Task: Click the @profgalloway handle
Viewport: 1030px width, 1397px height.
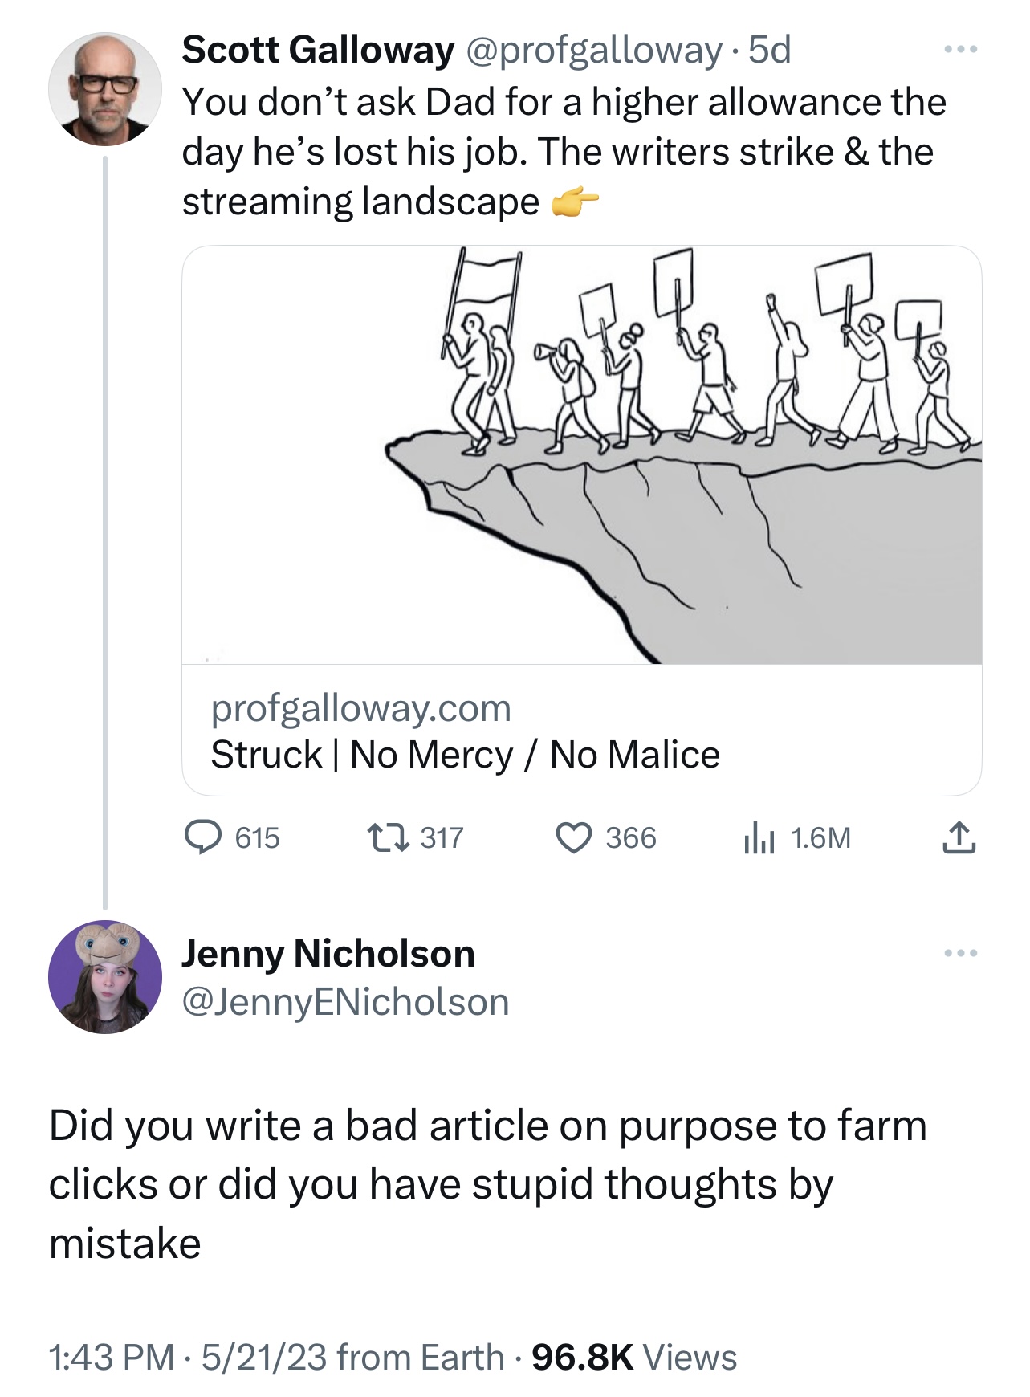Action: click(x=592, y=50)
